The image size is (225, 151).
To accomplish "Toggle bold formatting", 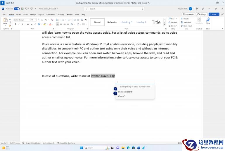I will click(15, 24).
